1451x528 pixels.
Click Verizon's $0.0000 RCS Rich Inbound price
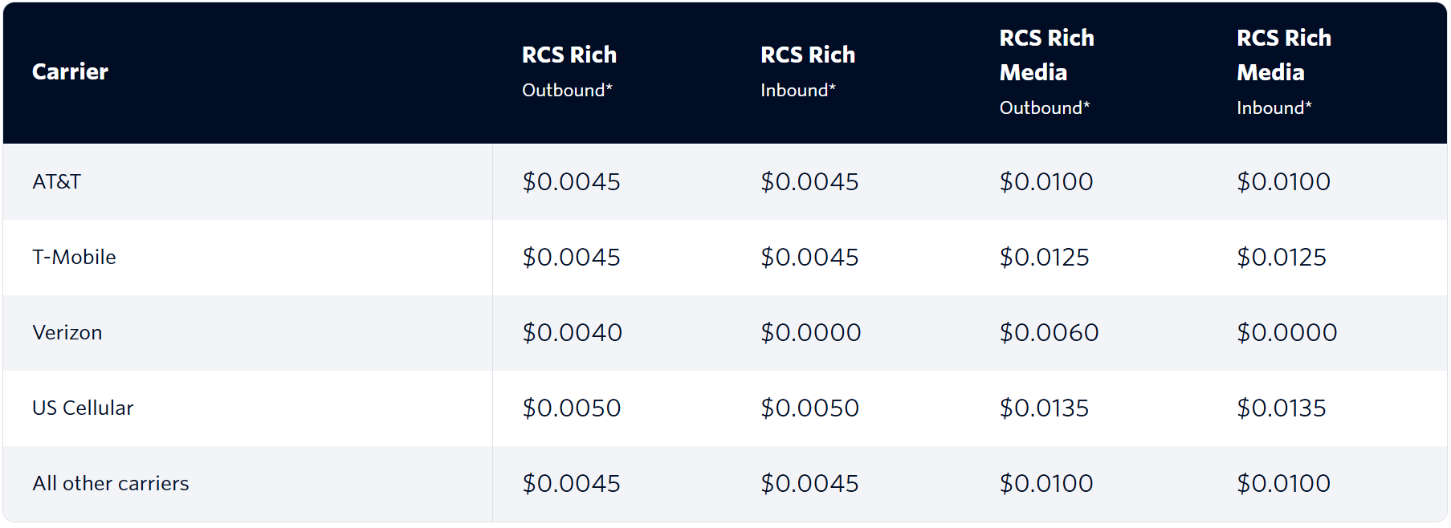[x=811, y=333]
